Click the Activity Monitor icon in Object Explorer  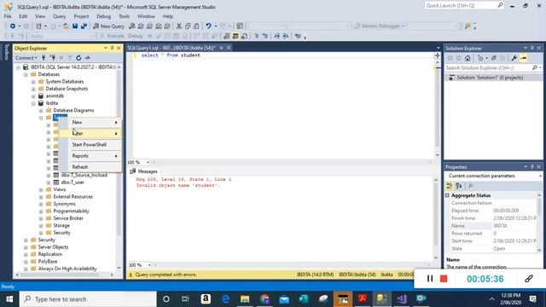(x=88, y=58)
